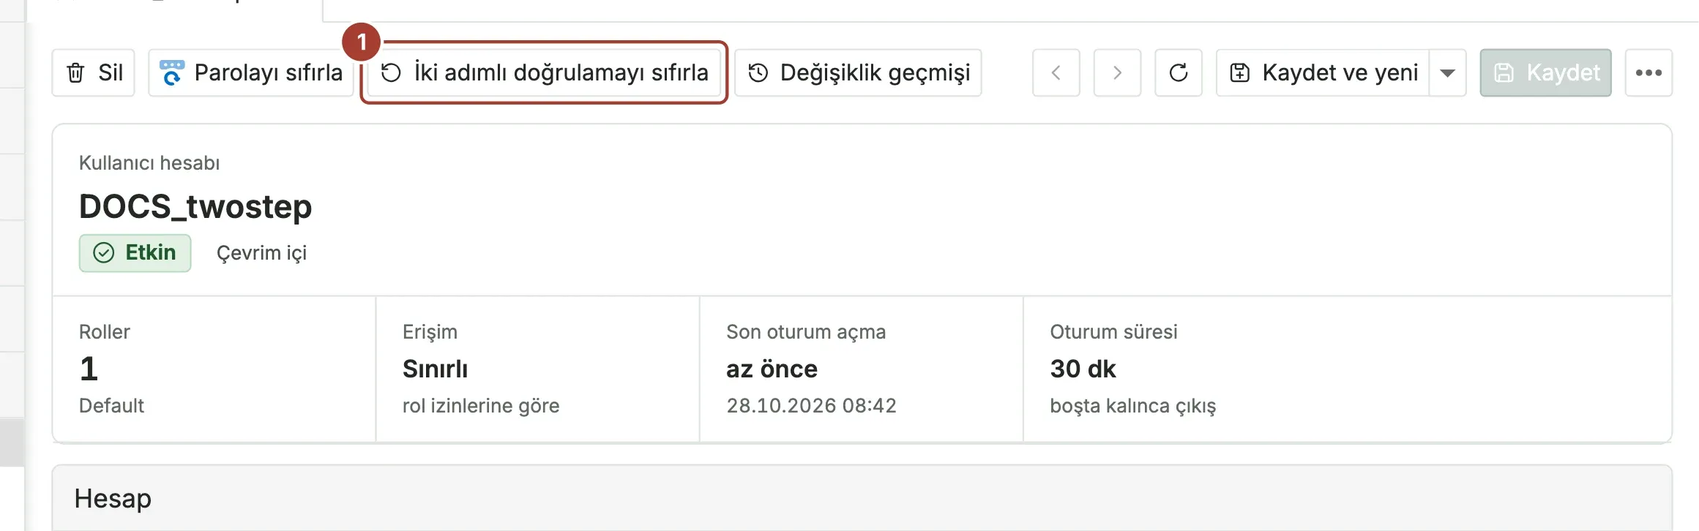Go to previous record arrow
Screen dimensions: 1699x531
(1056, 72)
